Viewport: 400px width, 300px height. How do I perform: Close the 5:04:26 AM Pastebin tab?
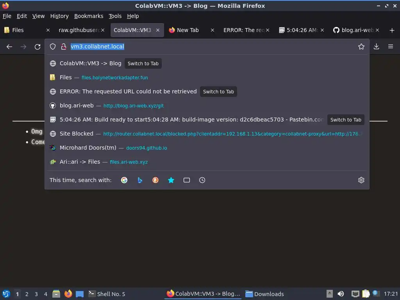tap(322, 30)
